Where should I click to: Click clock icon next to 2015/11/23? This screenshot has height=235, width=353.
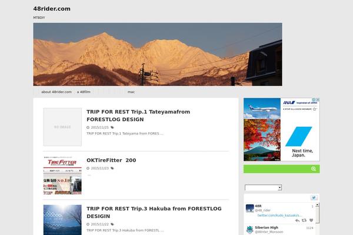coord(88,168)
